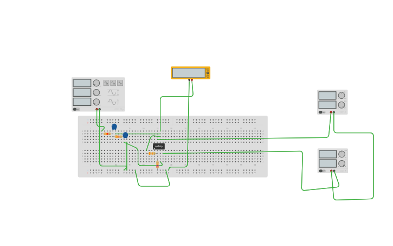393x246 pixels.
Task: Click the function generator amplitude knob
Action: [x=96, y=93]
